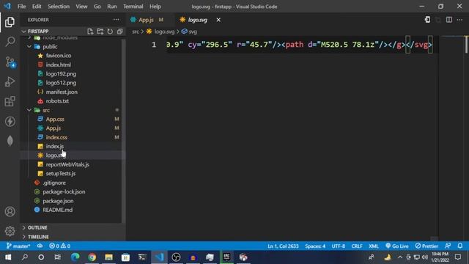Open manifest.json file
This screenshot has width=469, height=264.
(x=62, y=92)
